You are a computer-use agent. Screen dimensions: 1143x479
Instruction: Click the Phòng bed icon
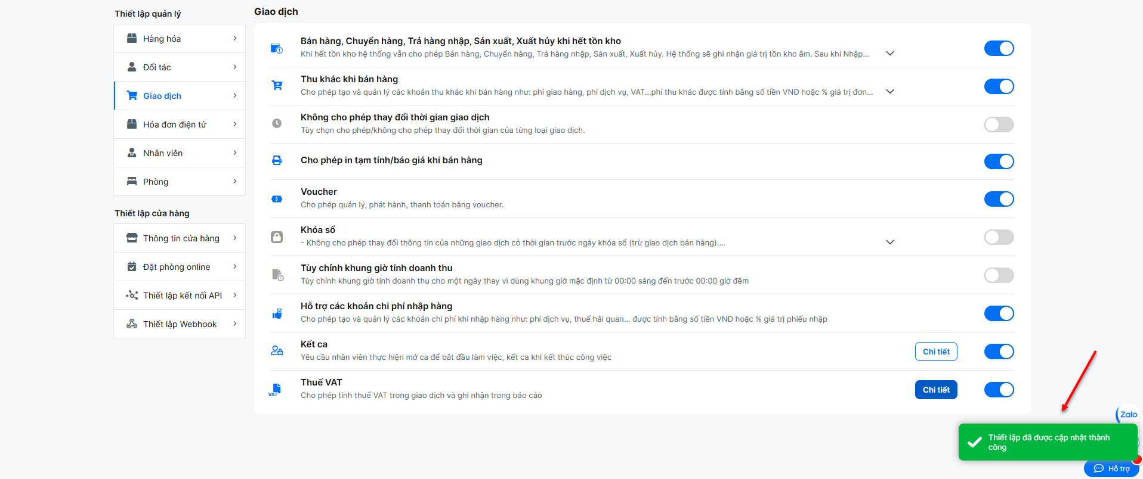click(132, 181)
